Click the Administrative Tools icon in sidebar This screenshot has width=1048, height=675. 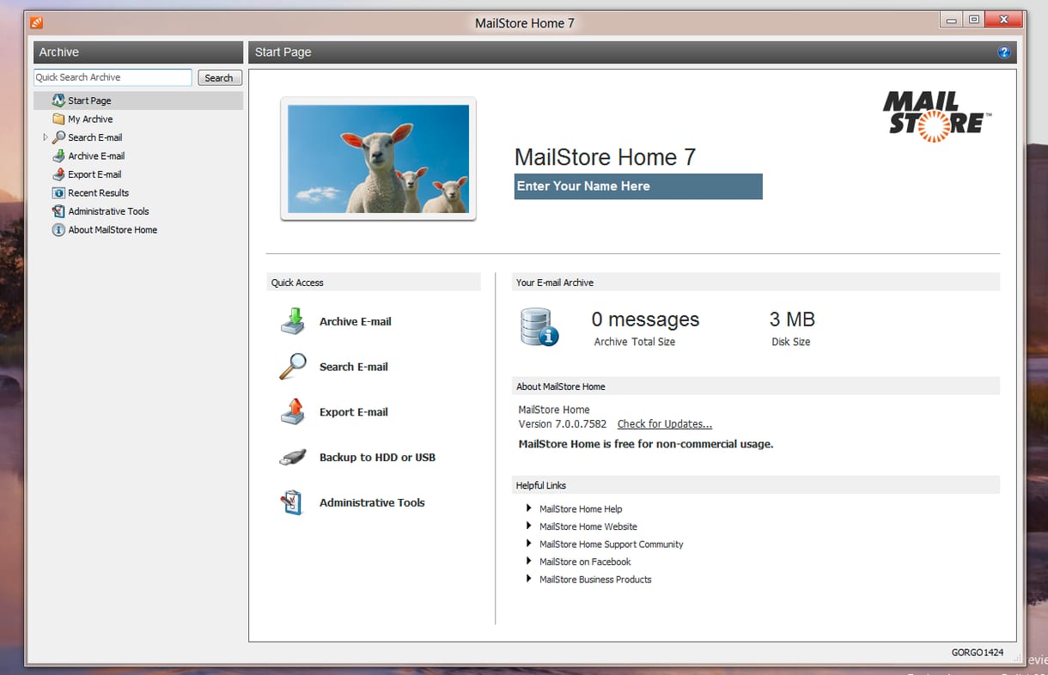pyautogui.click(x=58, y=211)
